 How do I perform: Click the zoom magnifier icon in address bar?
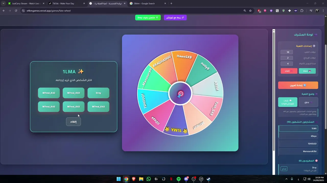(x=245, y=11)
